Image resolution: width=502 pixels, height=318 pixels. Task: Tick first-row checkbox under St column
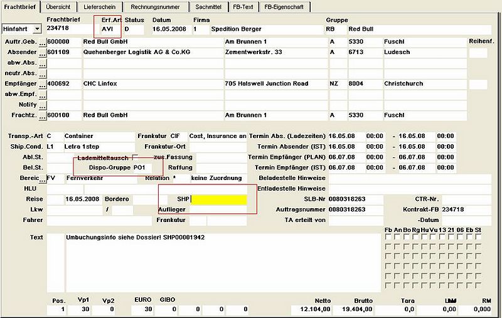[478, 237]
